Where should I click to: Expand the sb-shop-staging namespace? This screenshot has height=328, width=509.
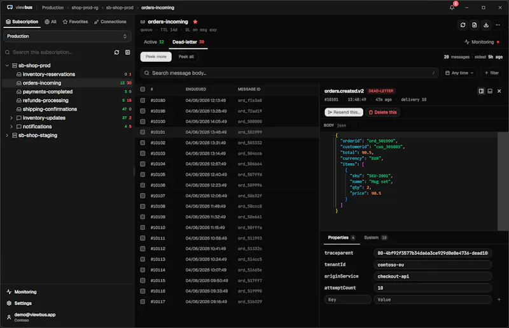(7, 135)
